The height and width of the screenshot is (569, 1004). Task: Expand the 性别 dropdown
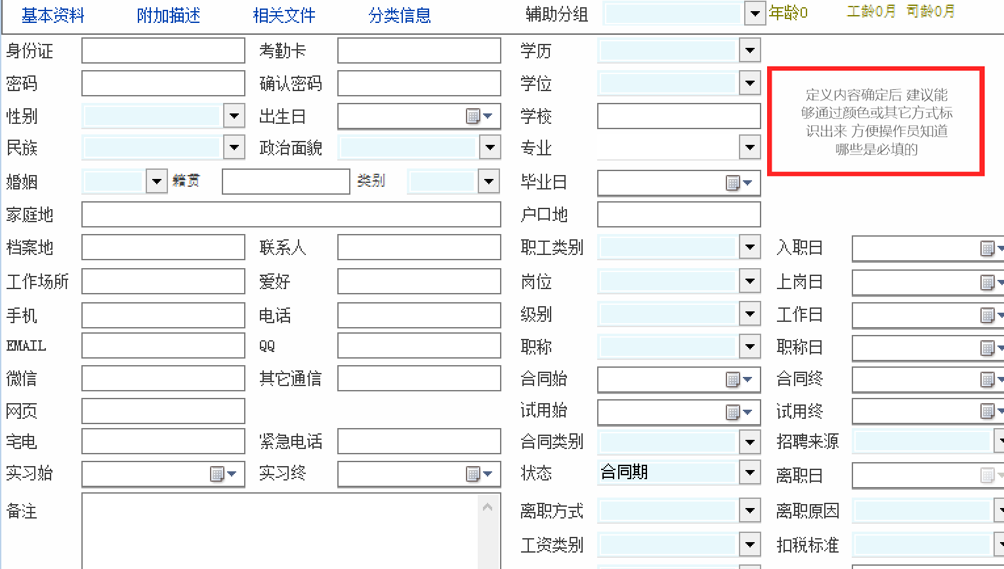[x=234, y=116]
